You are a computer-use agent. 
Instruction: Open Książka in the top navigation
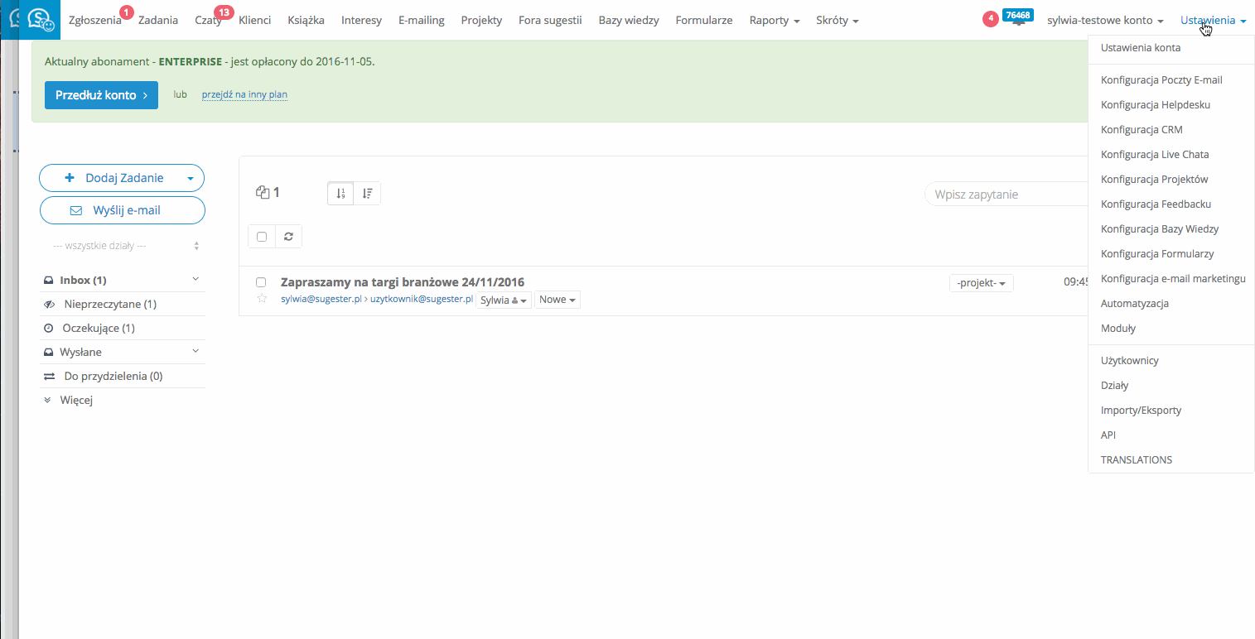coord(307,20)
